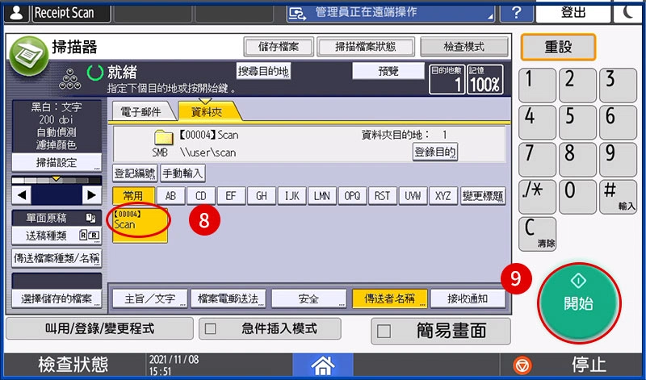Open 檢查狀態 check status
This screenshot has width=646, height=380.
(x=73, y=365)
